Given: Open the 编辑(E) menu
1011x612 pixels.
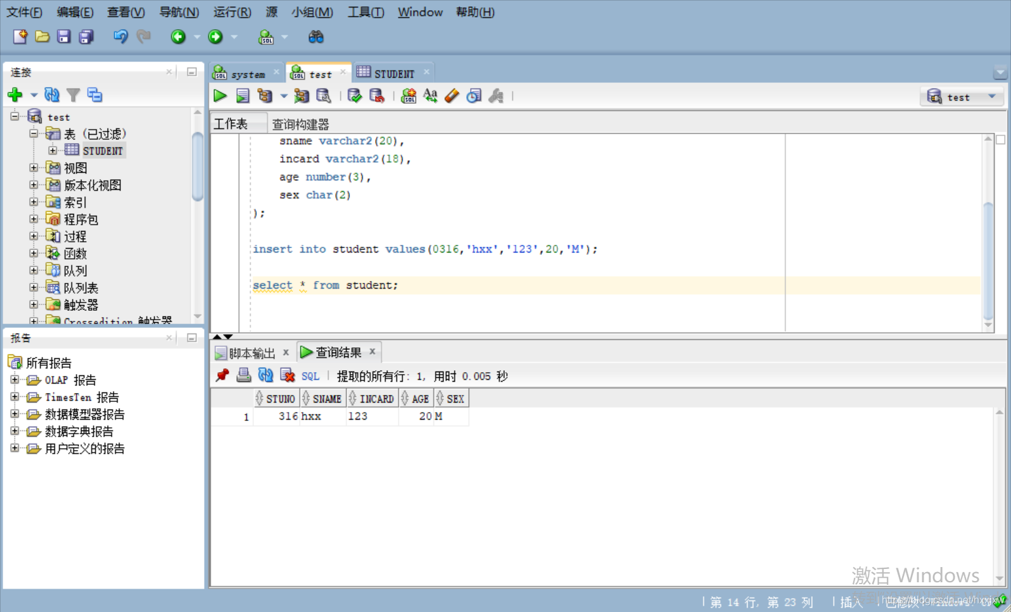Looking at the screenshot, I should [75, 12].
